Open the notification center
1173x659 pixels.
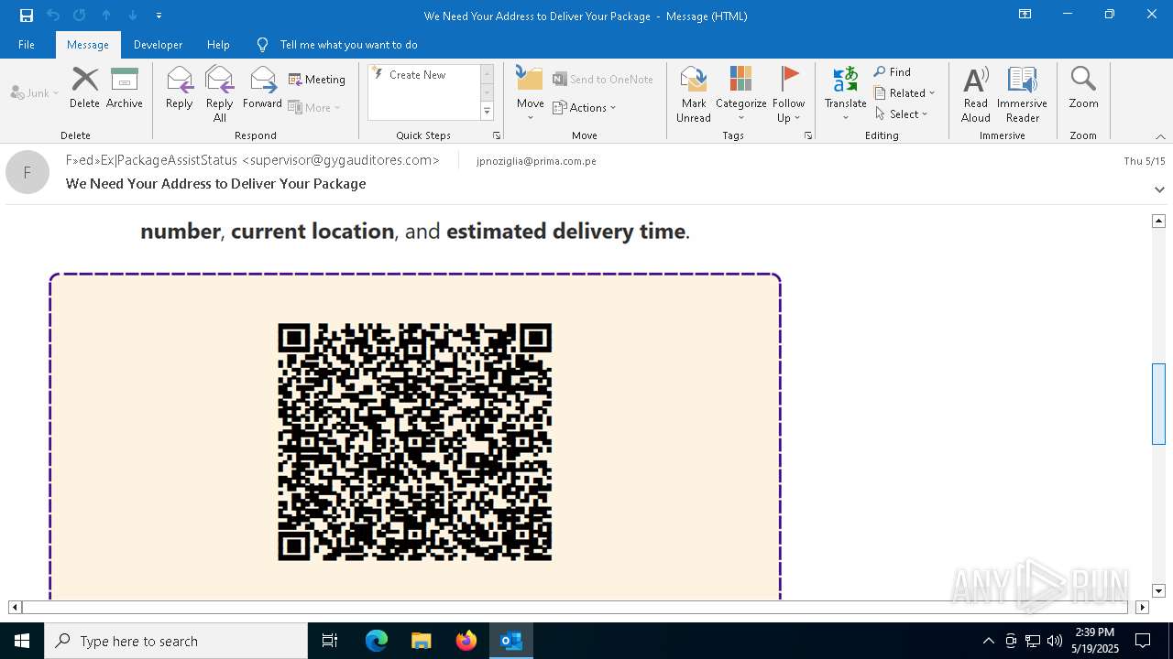(1143, 641)
